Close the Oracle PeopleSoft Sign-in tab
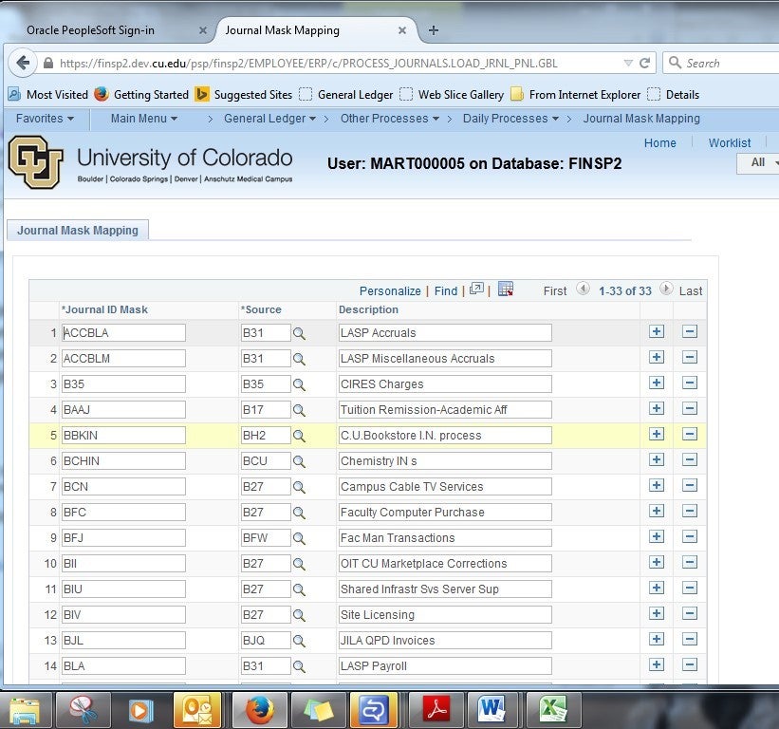 click(x=203, y=30)
